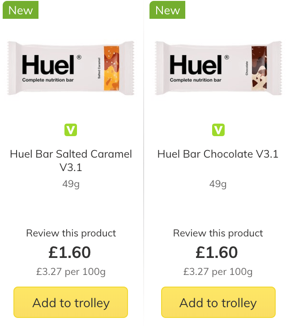Open the Huel Chocolate bar image

[218, 68]
